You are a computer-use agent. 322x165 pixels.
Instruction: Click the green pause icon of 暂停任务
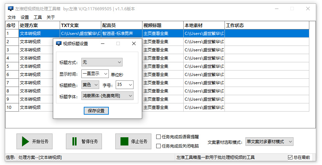[74, 141]
